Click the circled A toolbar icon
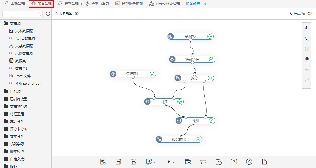Image resolution: width=316 pixels, height=168 pixels. (x=249, y=162)
